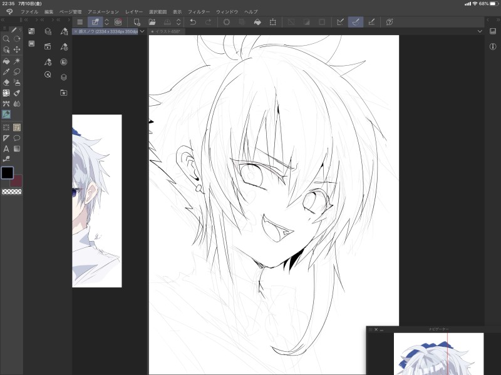Expand the canvas tab list chevron
The width and height of the screenshot is (501, 375).
tap(142, 31)
